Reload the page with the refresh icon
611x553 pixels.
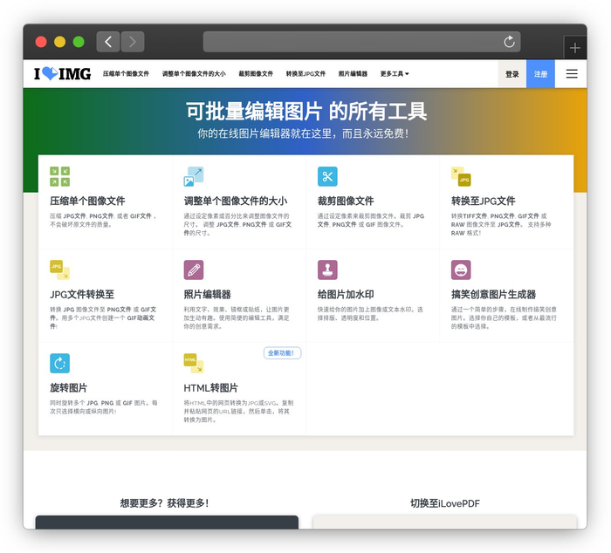click(x=509, y=42)
